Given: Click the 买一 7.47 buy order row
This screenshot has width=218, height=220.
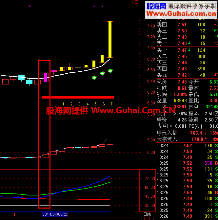Looking at the screenshot, I should (x=187, y=50).
